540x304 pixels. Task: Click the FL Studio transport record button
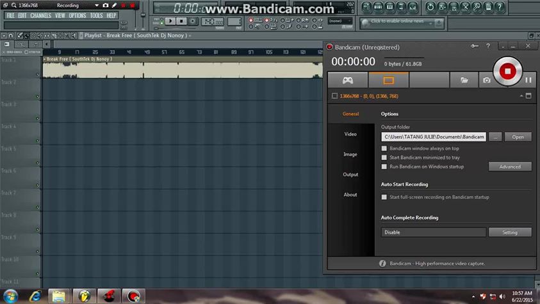pos(193,21)
